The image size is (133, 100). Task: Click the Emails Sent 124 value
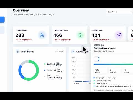pos(96,35)
